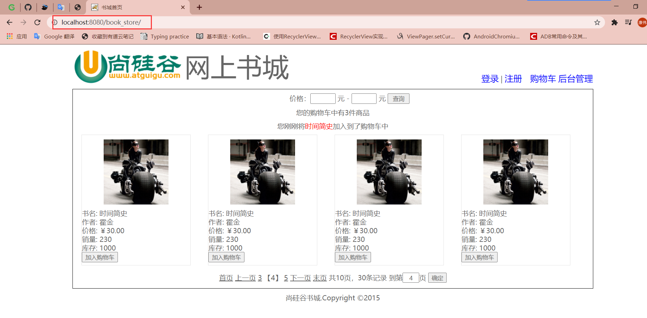647x318 pixels.
Task: Click the minimum price input field
Action: [x=322, y=99]
